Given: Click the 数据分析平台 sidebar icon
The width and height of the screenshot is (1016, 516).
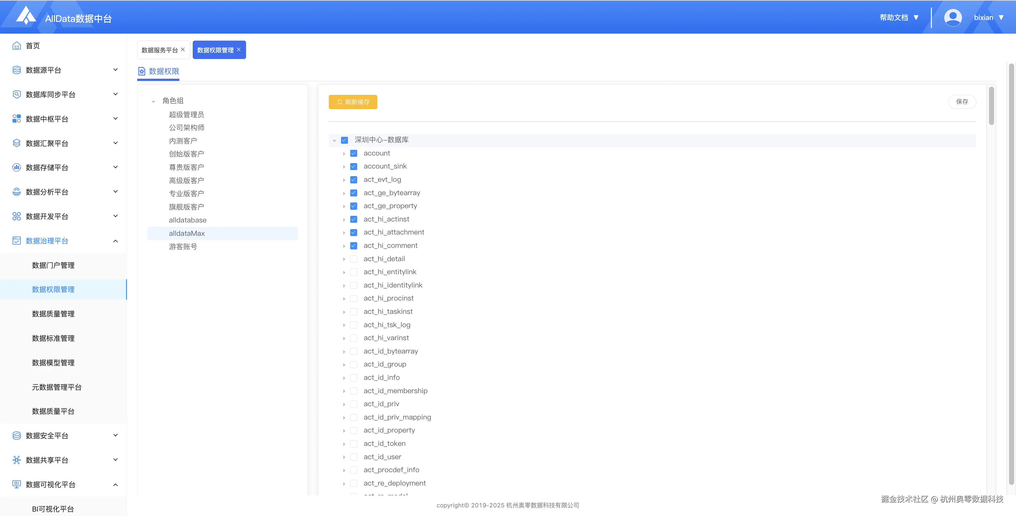Looking at the screenshot, I should coord(17,192).
